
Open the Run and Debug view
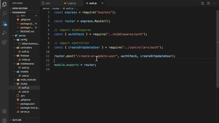[x=4, y=33]
